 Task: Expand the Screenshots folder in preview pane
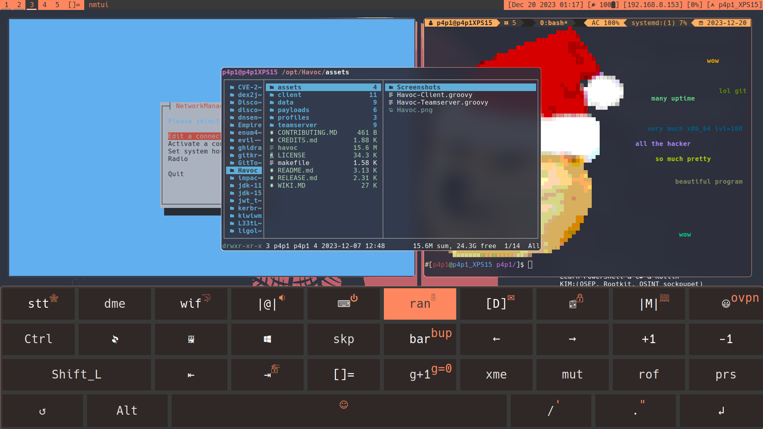click(418, 87)
